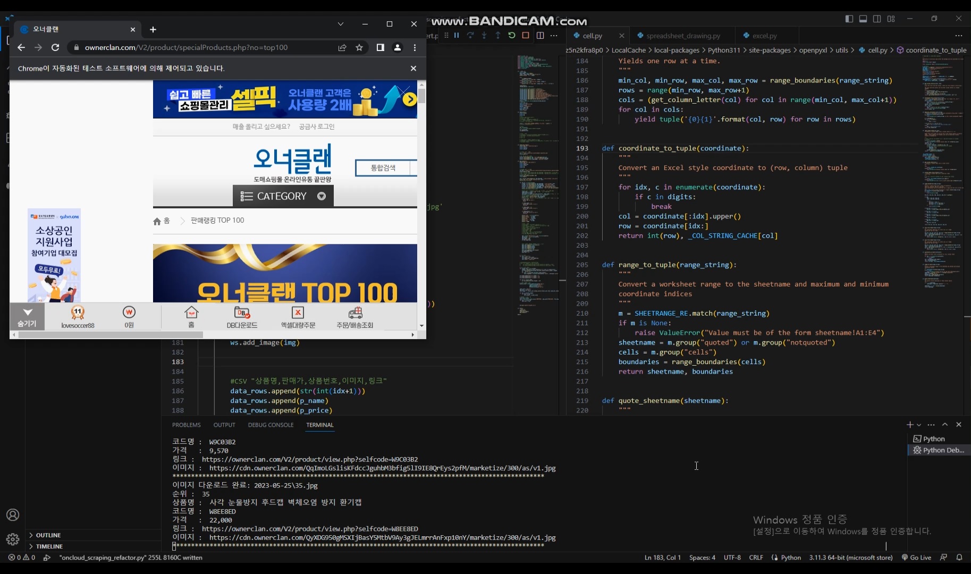
Task: Expand the TIMELINE section
Action: pyautogui.click(x=49, y=546)
